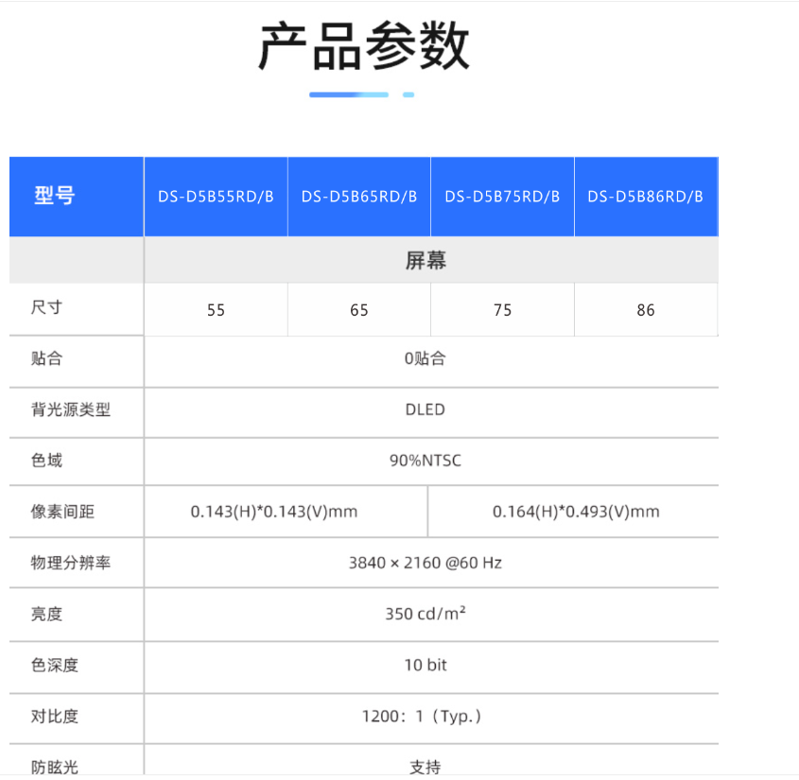Select the size value 65
Image resolution: width=799 pixels, height=780 pixels.
pyautogui.click(x=359, y=310)
